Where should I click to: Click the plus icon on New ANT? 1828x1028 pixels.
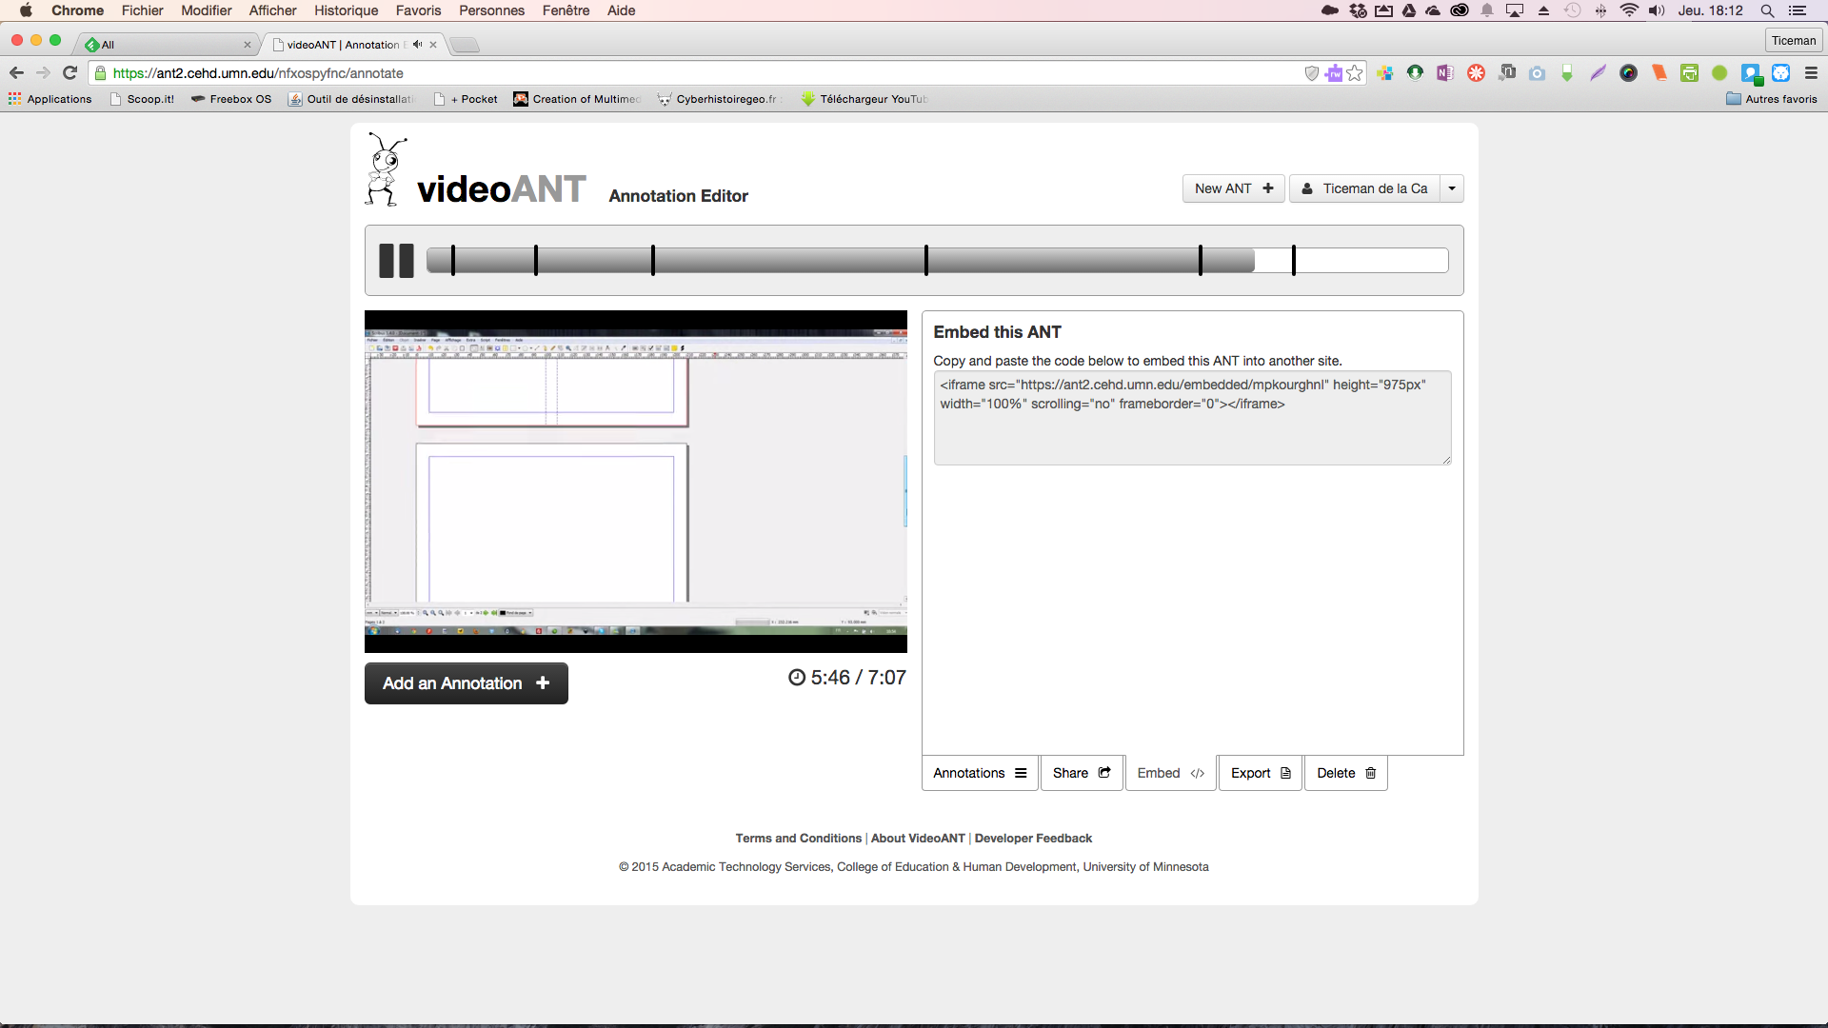click(1268, 188)
